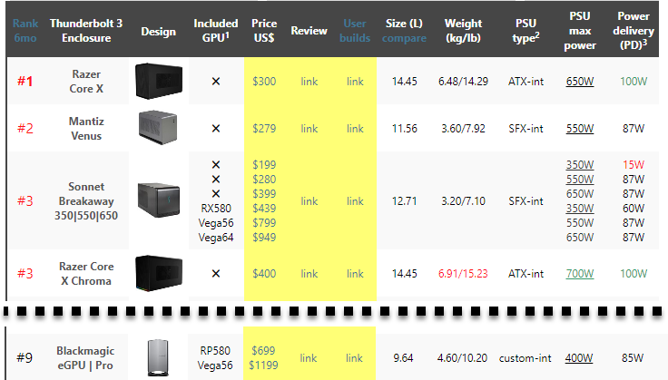Image resolution: width=668 pixels, height=380 pixels.
Task: Click the $799 Sonnet Vega56 price
Action: (264, 222)
